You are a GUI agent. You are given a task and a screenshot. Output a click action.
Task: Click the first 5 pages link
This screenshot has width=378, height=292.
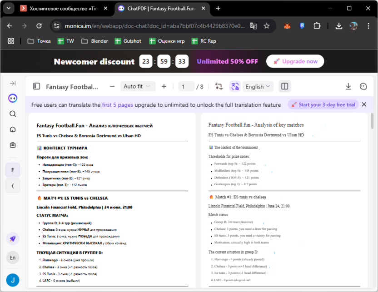tap(117, 105)
